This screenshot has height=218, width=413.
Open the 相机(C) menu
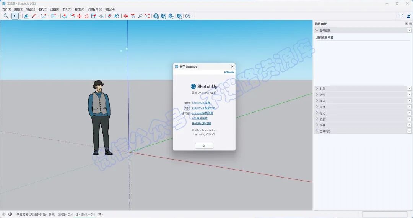[x=43, y=10]
